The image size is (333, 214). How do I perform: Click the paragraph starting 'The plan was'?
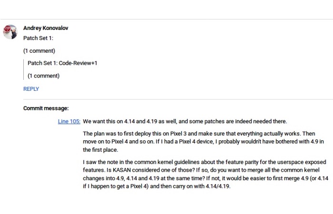click(203, 142)
